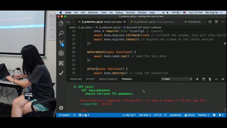Open the View menu

click(104, 12)
